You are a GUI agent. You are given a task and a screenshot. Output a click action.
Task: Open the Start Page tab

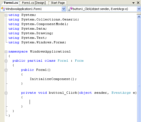[x=58, y=3]
